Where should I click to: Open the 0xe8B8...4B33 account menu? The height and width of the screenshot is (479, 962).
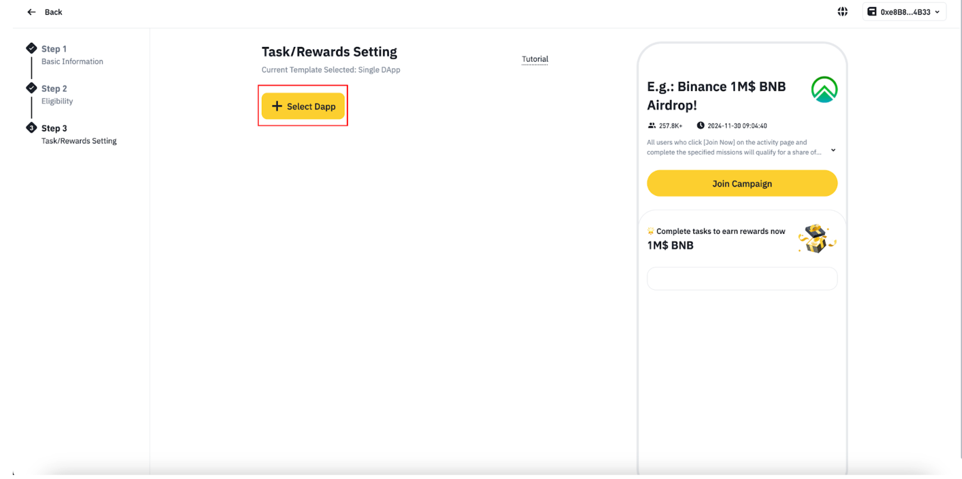pos(905,12)
